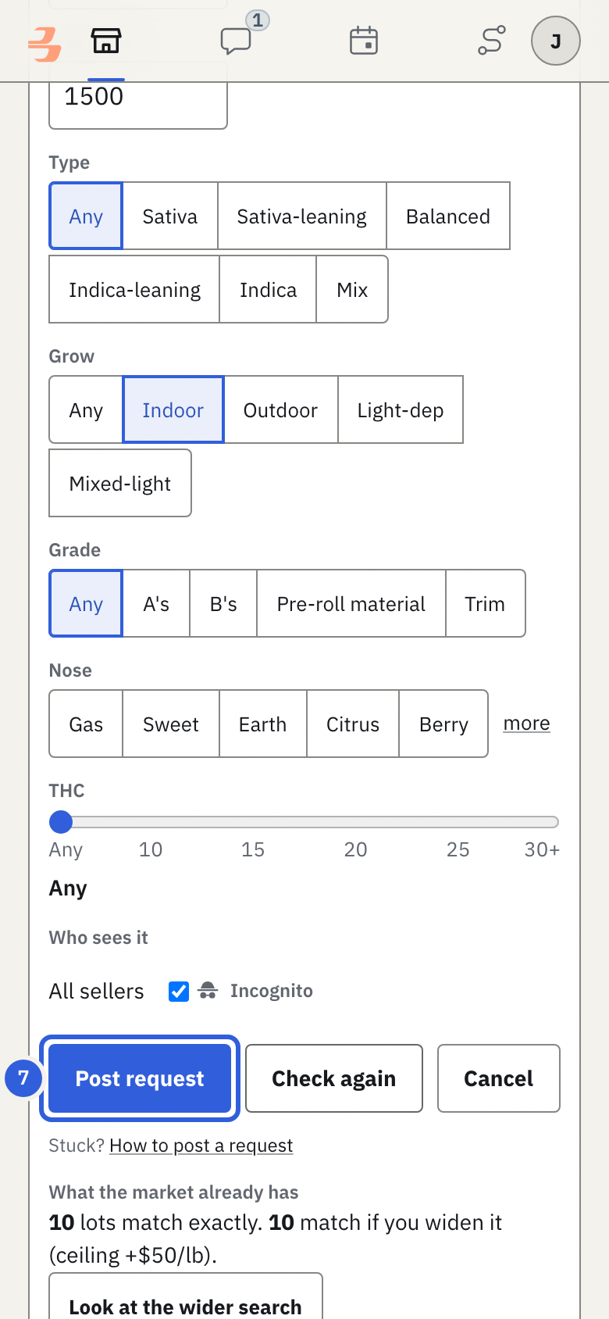Expand more nose options
Image resolution: width=609 pixels, height=1319 pixels.
[x=526, y=724]
